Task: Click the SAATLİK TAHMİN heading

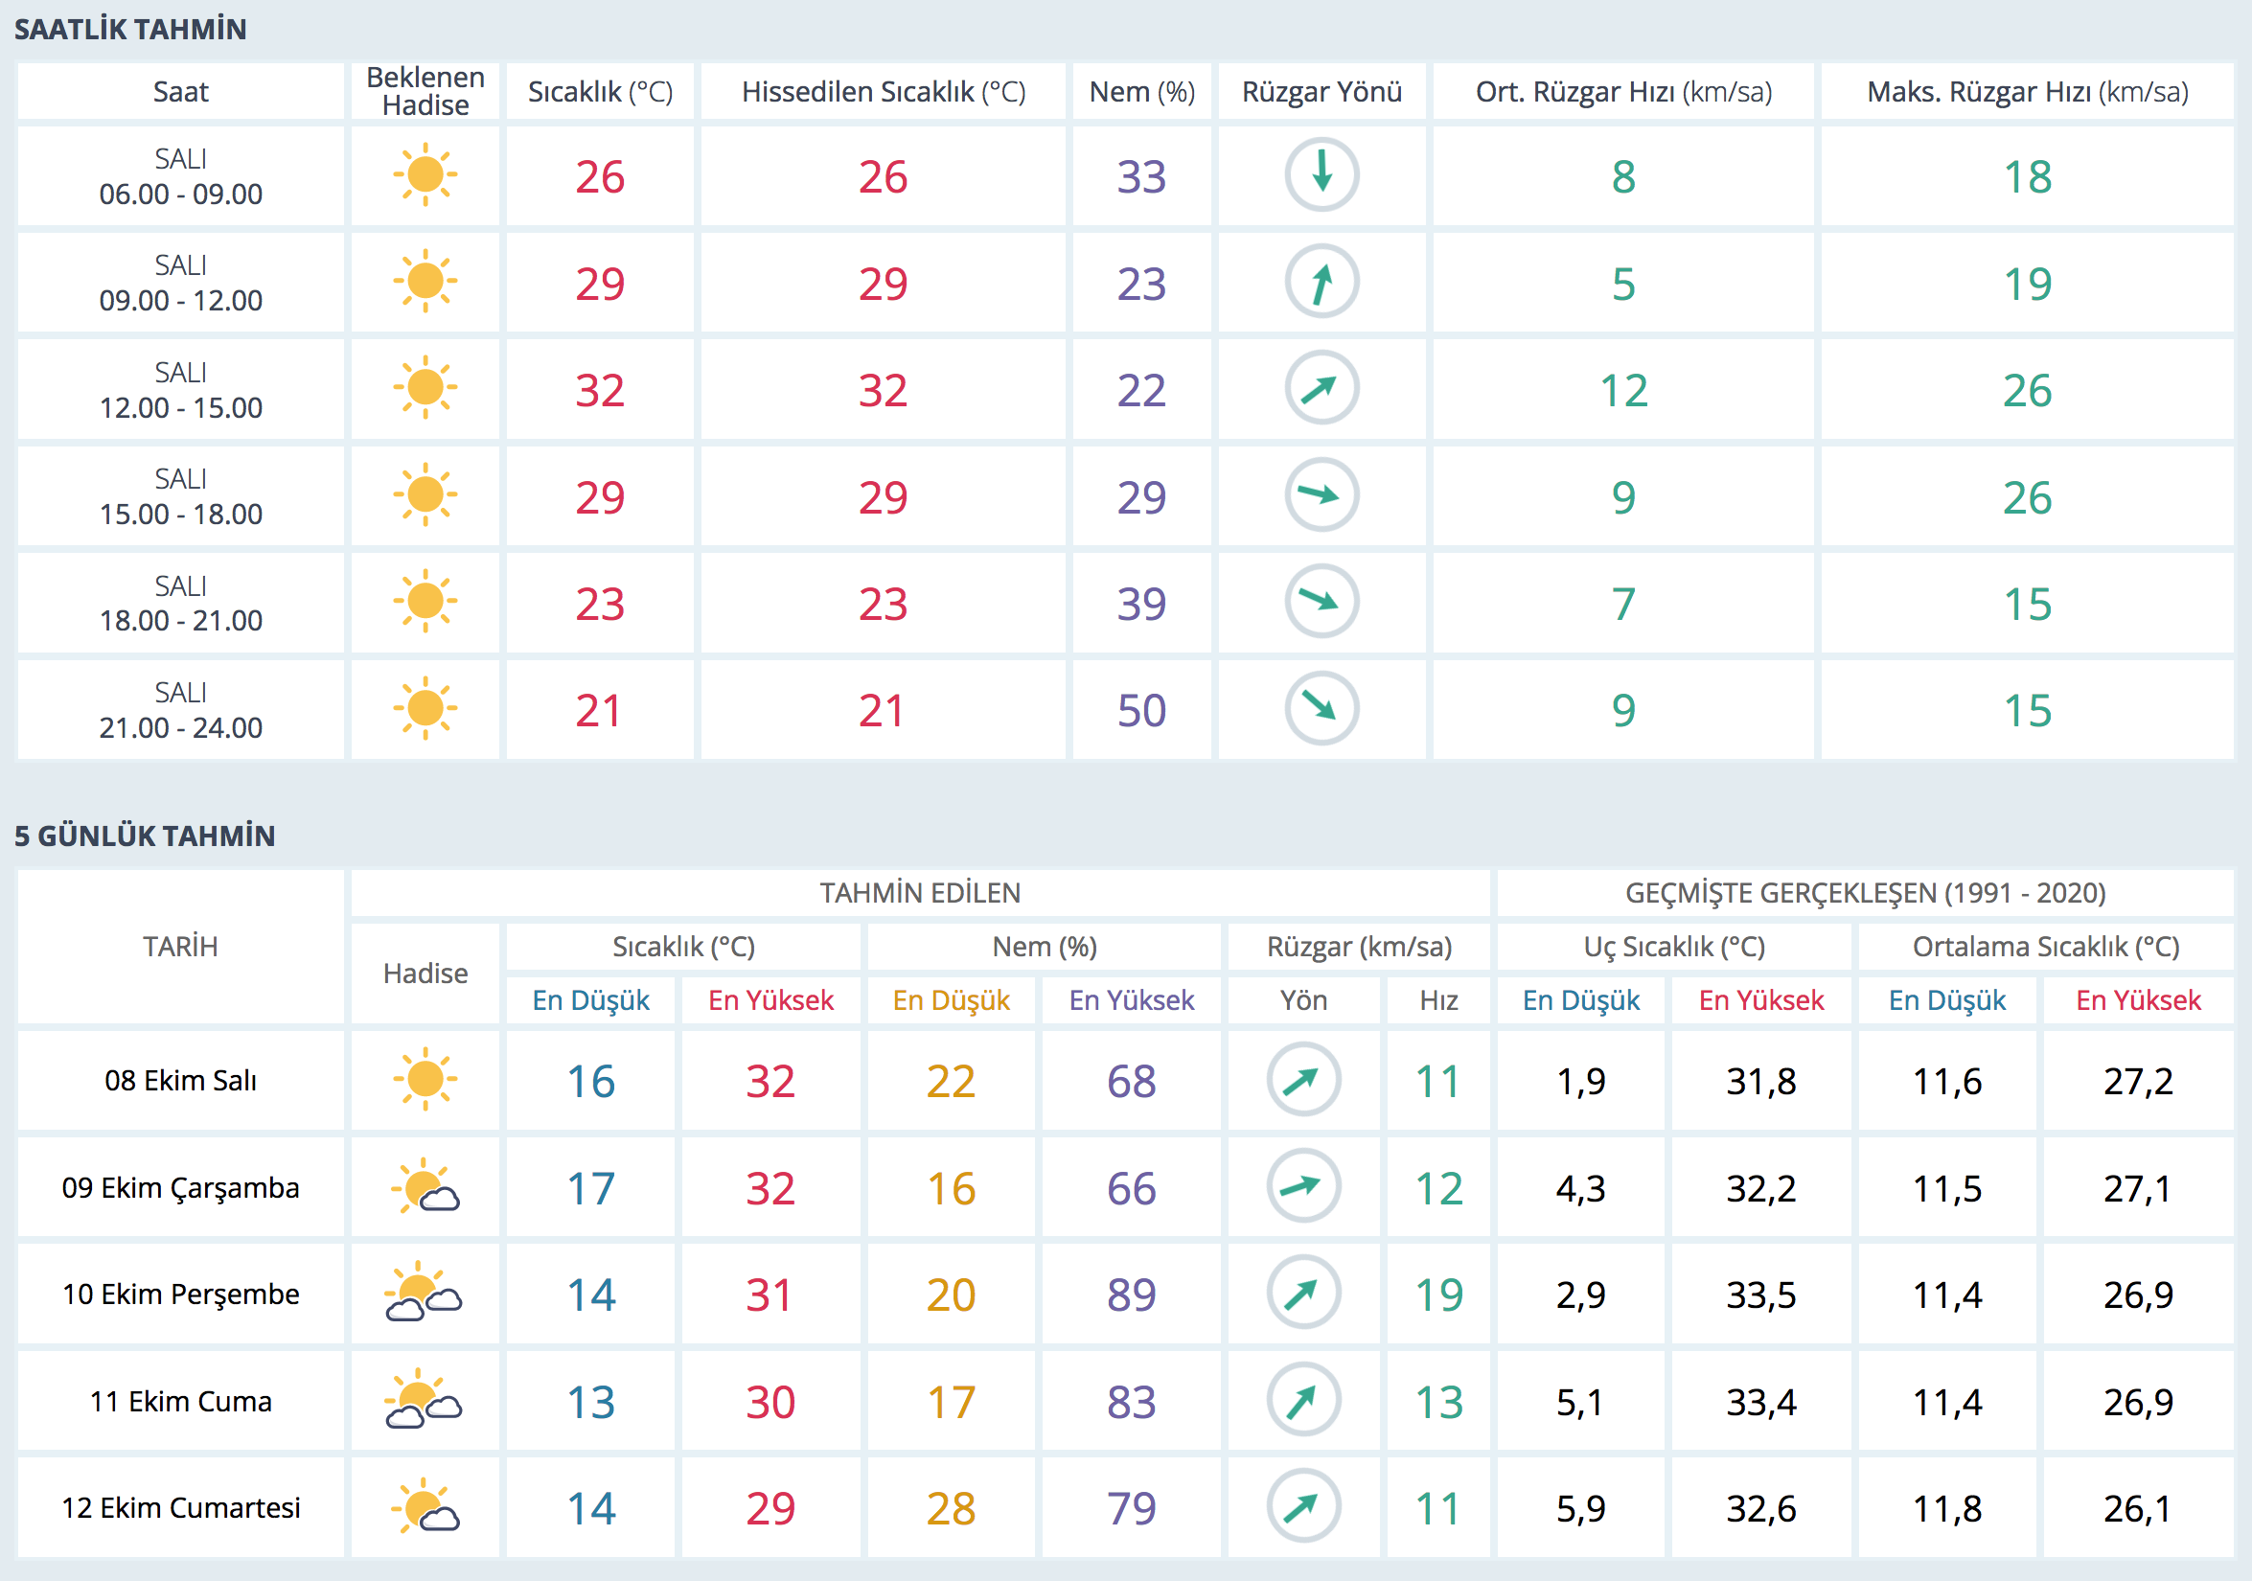Action: (x=130, y=30)
